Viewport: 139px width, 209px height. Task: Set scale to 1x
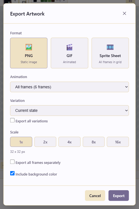click(x=21, y=142)
